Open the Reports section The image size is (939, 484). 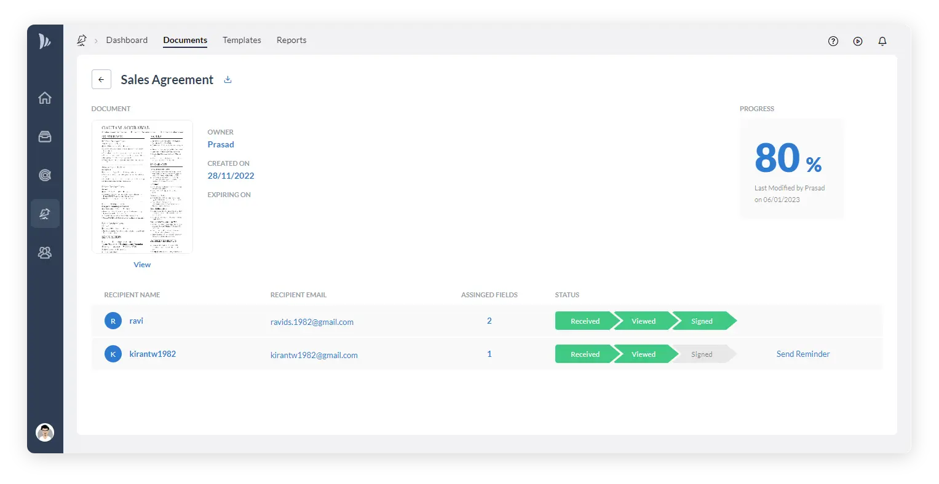pyautogui.click(x=291, y=40)
